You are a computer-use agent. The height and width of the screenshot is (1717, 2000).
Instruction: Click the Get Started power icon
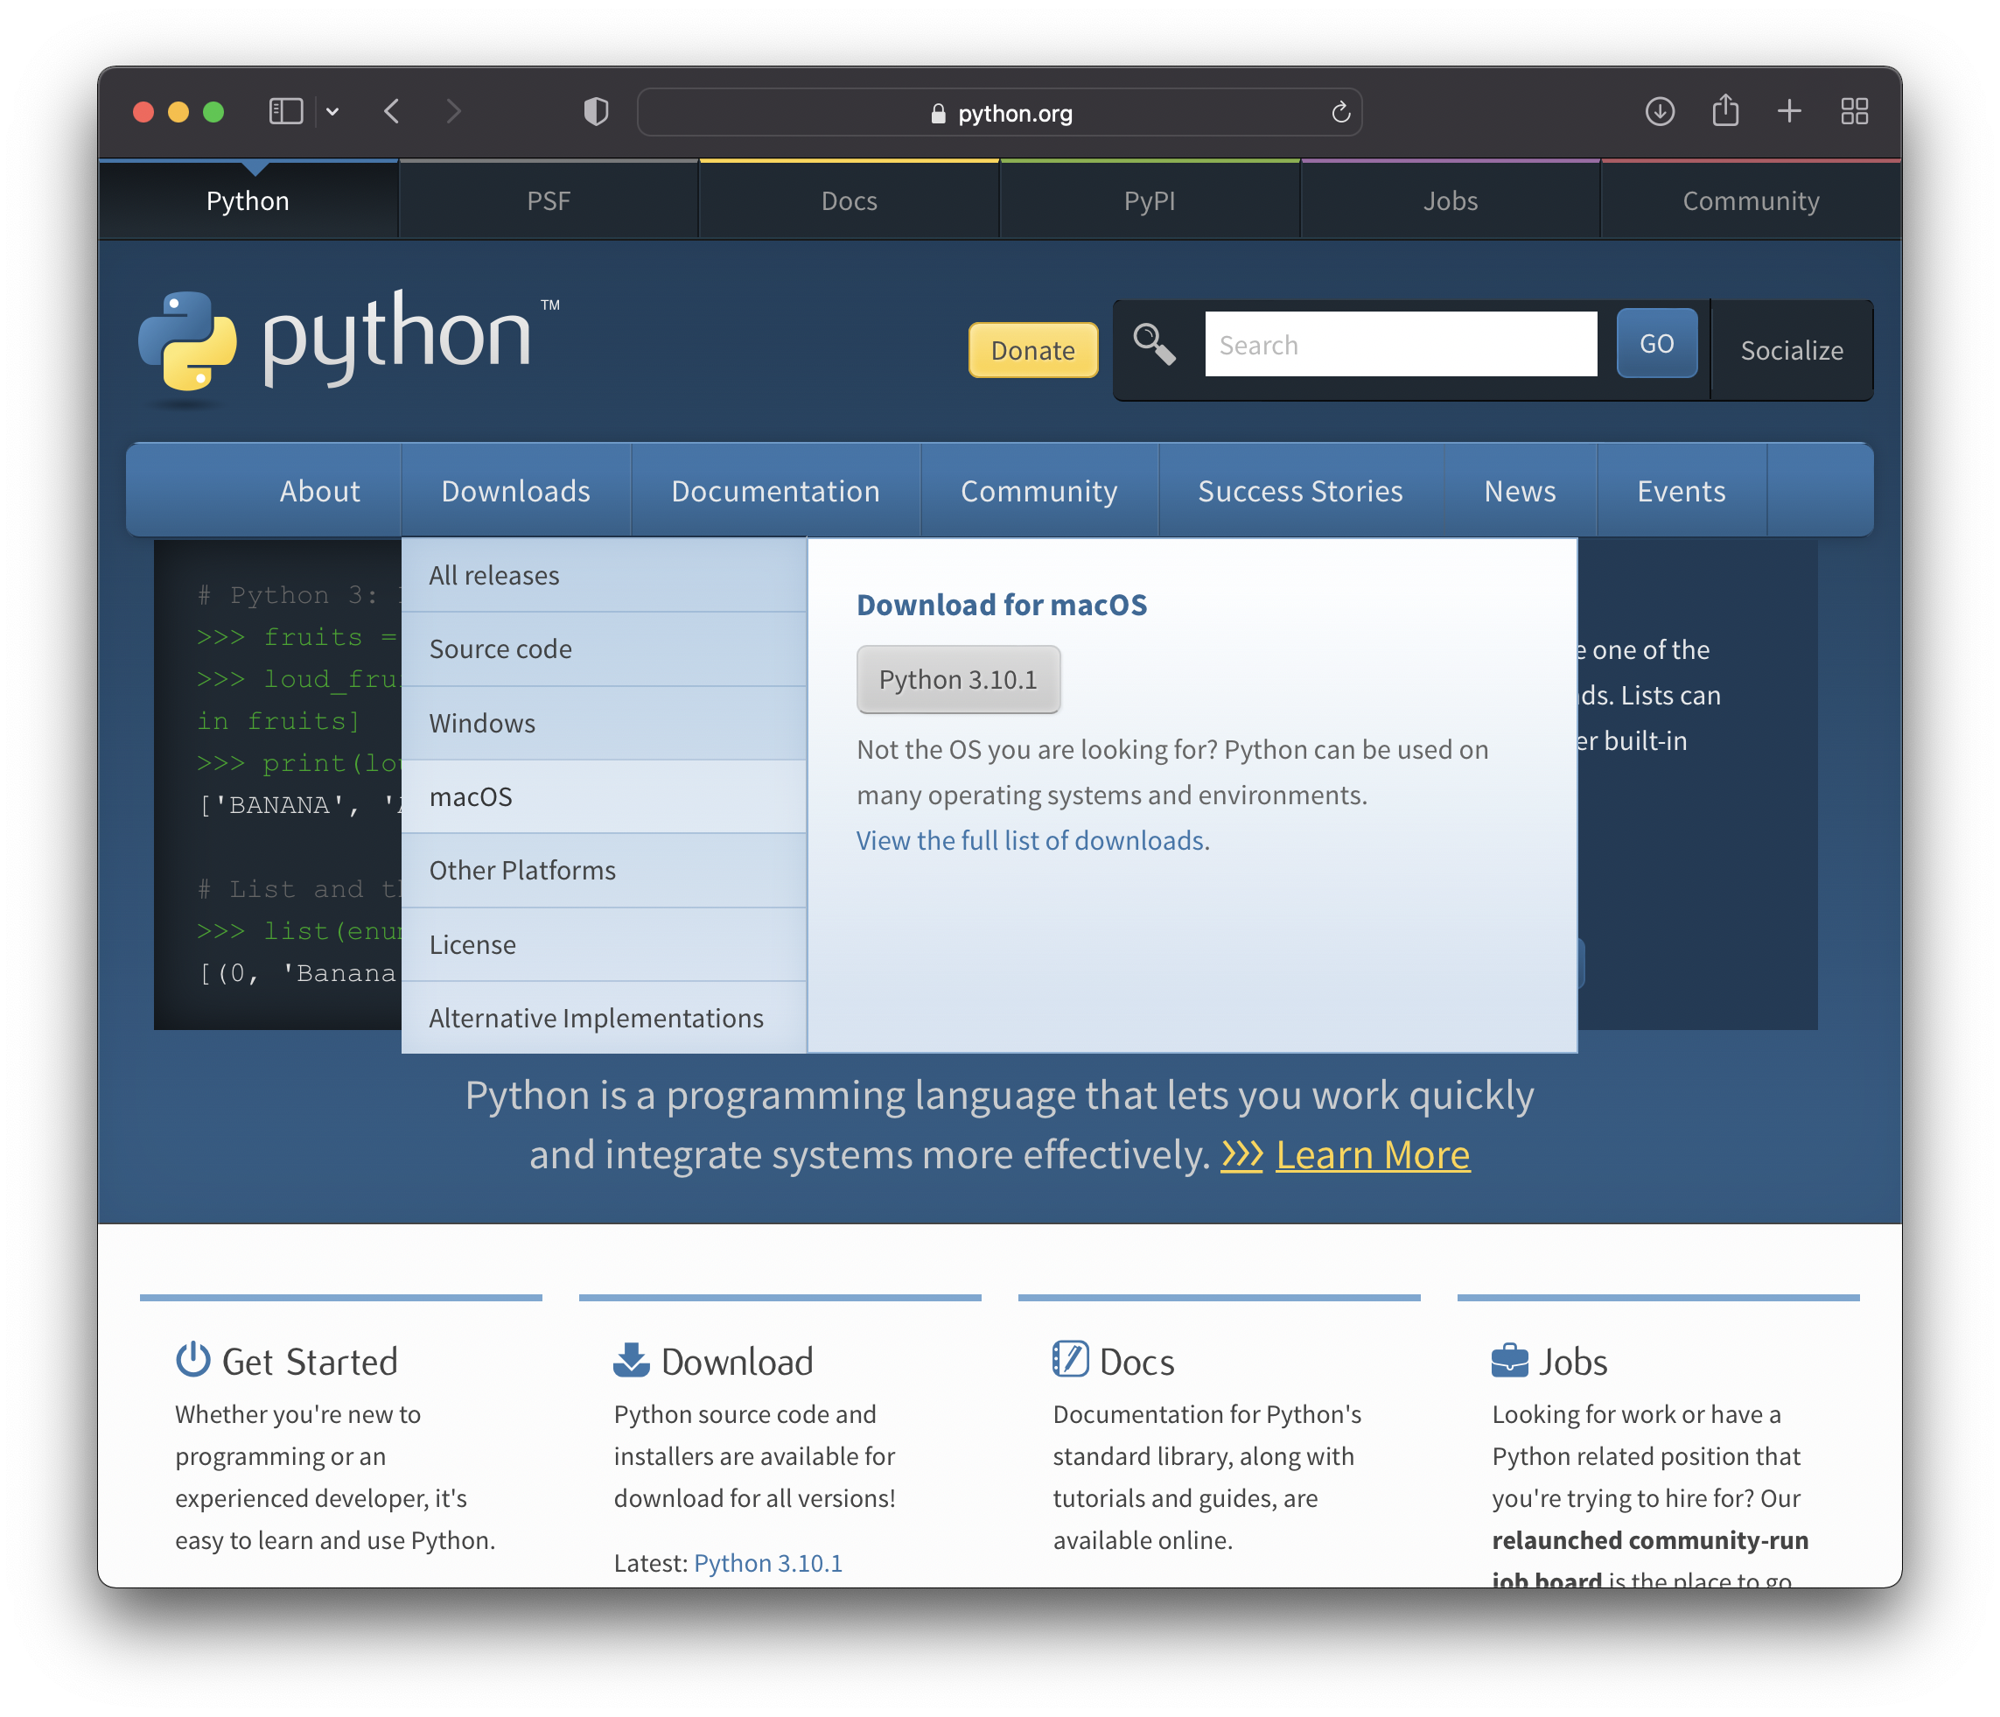tap(193, 1359)
